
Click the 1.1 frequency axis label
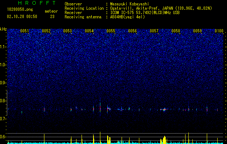pyautogui.click(x=3, y=47)
